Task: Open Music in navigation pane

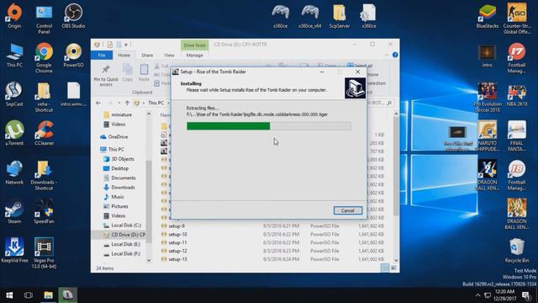Action: (114, 197)
